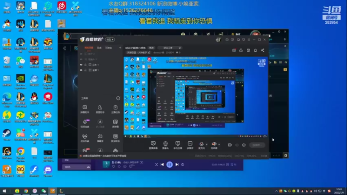Open Steam from the desktop
Screen dimensions: 347x195
tap(7, 135)
